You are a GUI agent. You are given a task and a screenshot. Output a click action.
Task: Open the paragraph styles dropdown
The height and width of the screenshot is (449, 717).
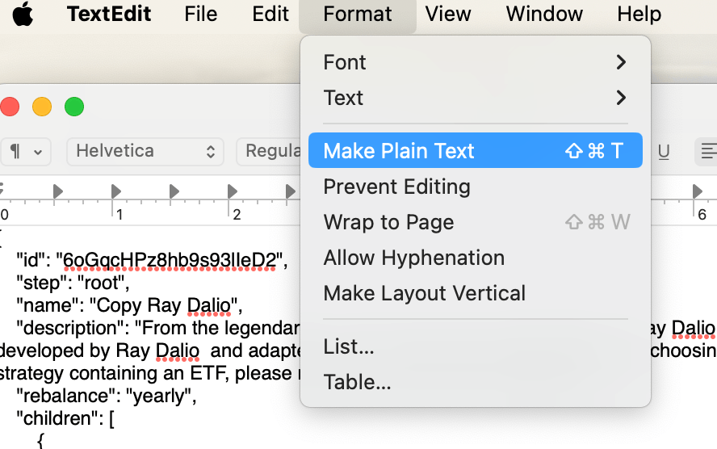coord(25,151)
